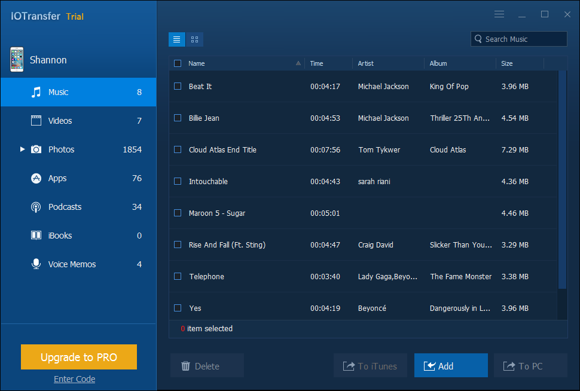Click the song list vertical scrollbar
The height and width of the screenshot is (391, 580).
point(562,179)
